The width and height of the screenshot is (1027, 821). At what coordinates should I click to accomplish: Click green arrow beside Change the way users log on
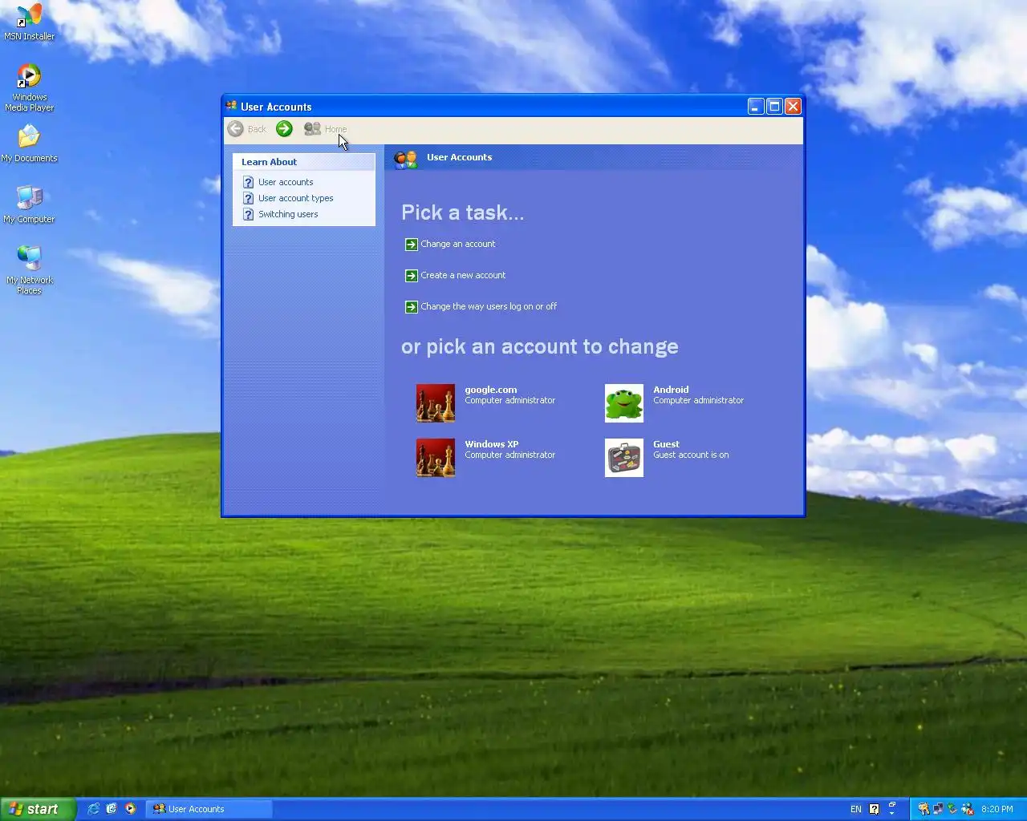click(x=412, y=307)
